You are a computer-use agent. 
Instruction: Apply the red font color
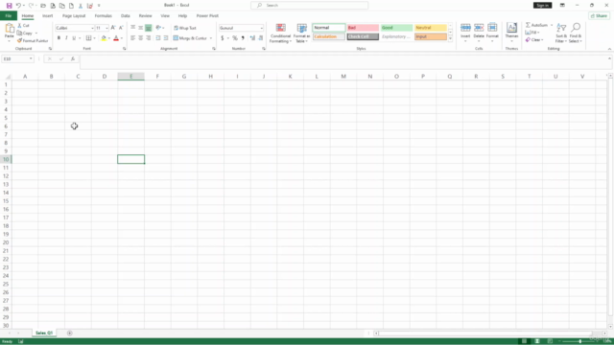coord(116,38)
